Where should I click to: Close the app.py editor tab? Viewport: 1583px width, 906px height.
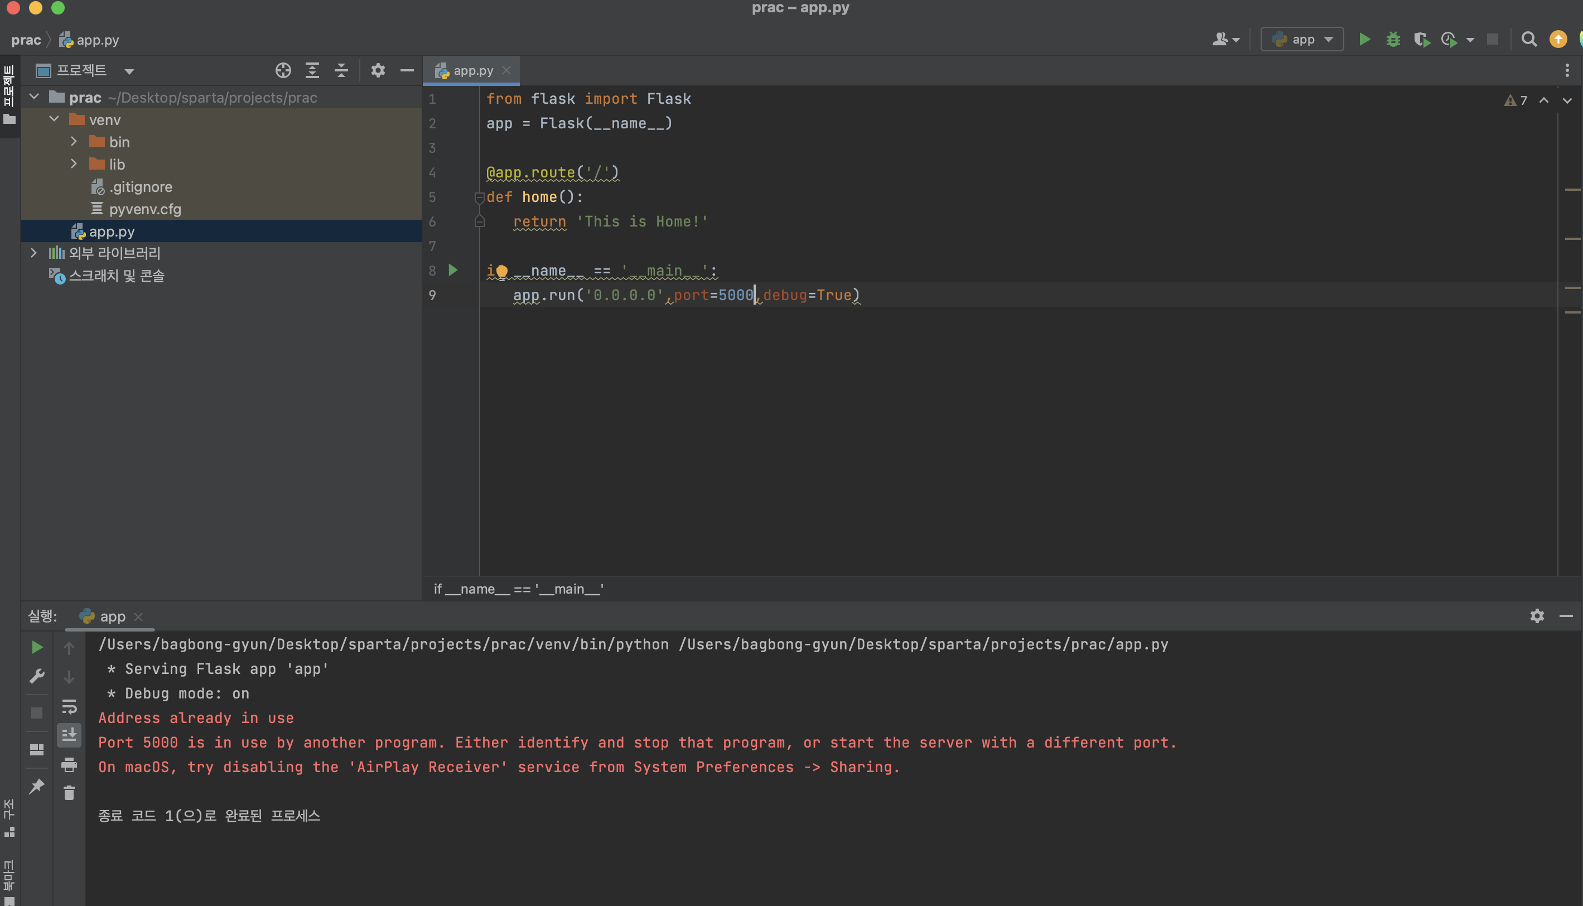507,70
